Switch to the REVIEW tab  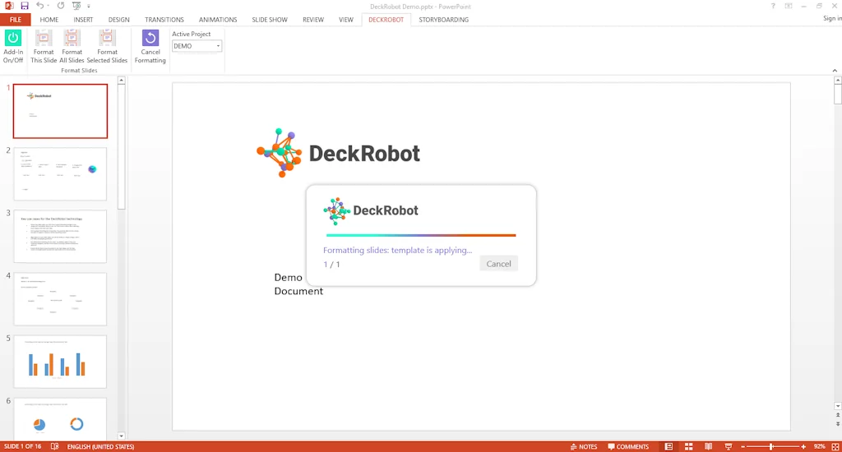(x=313, y=20)
